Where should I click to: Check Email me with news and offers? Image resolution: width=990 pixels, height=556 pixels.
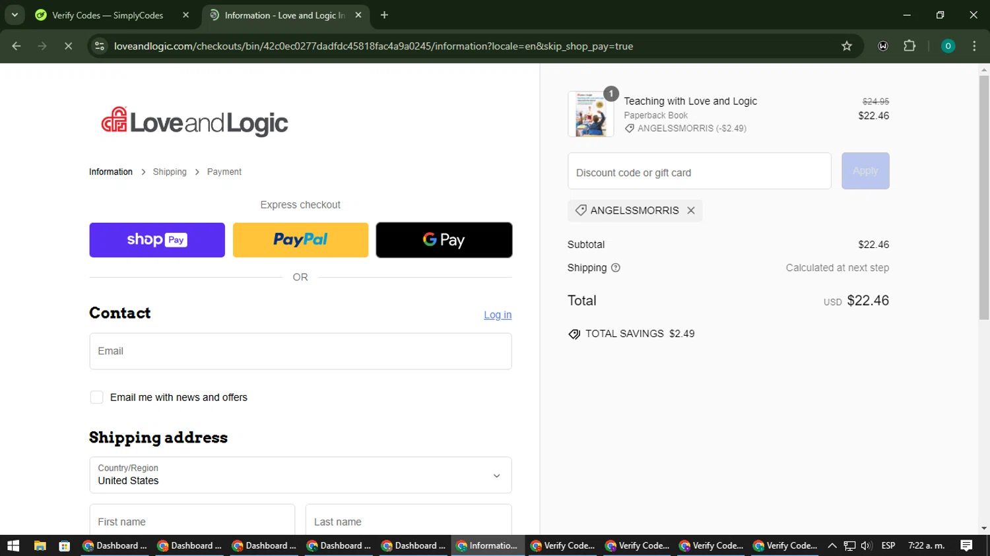[x=96, y=397]
